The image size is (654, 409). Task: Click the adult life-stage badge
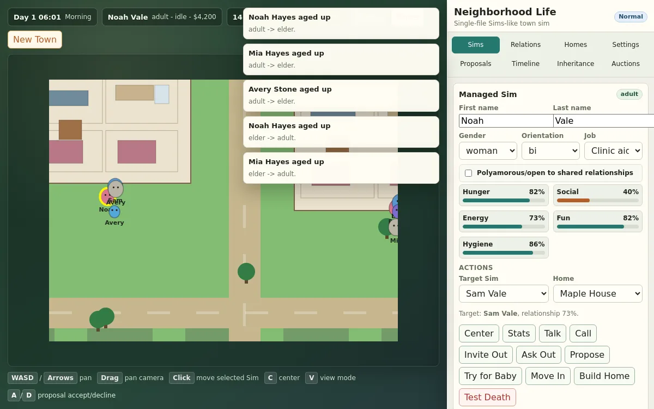pos(629,94)
